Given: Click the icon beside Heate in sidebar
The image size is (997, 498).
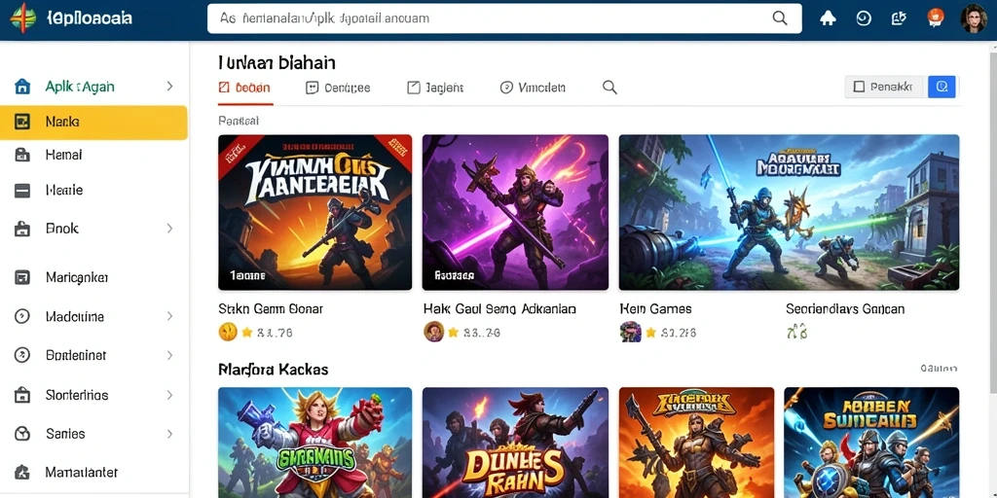Looking at the screenshot, I should coord(22,190).
